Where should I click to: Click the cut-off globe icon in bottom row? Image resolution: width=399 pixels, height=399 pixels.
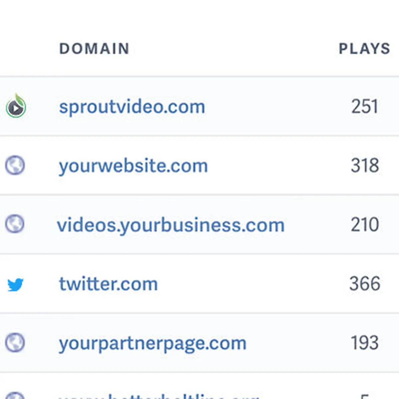pos(15,396)
